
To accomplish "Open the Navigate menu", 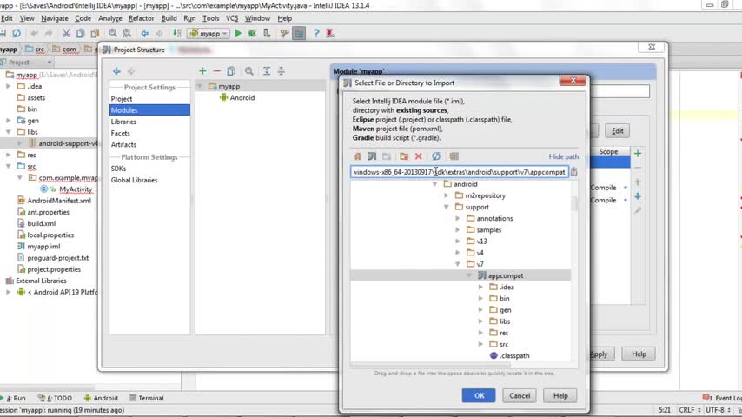I will [55, 18].
